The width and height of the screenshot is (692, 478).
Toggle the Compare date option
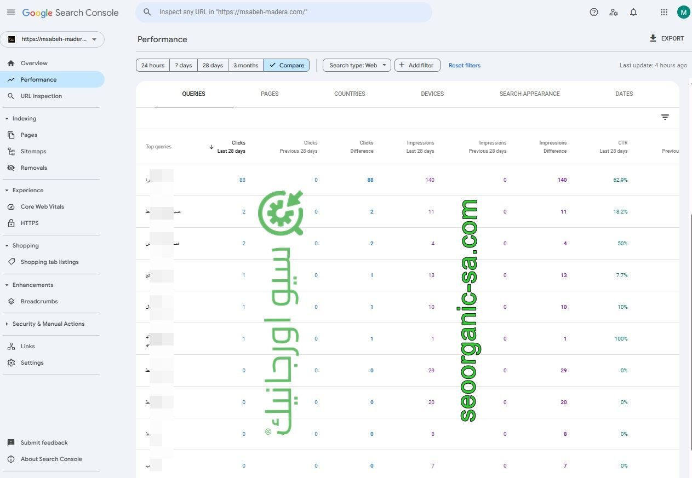pyautogui.click(x=286, y=65)
